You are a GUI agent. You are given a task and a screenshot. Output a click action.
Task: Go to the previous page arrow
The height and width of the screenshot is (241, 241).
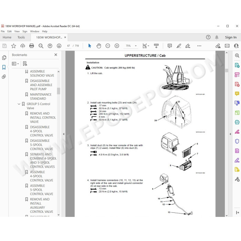tap(50, 46)
